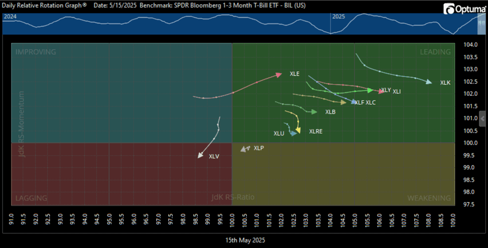Click the Optuma logo
Image resolution: width=488 pixels, height=248 pixels.
[465, 9]
